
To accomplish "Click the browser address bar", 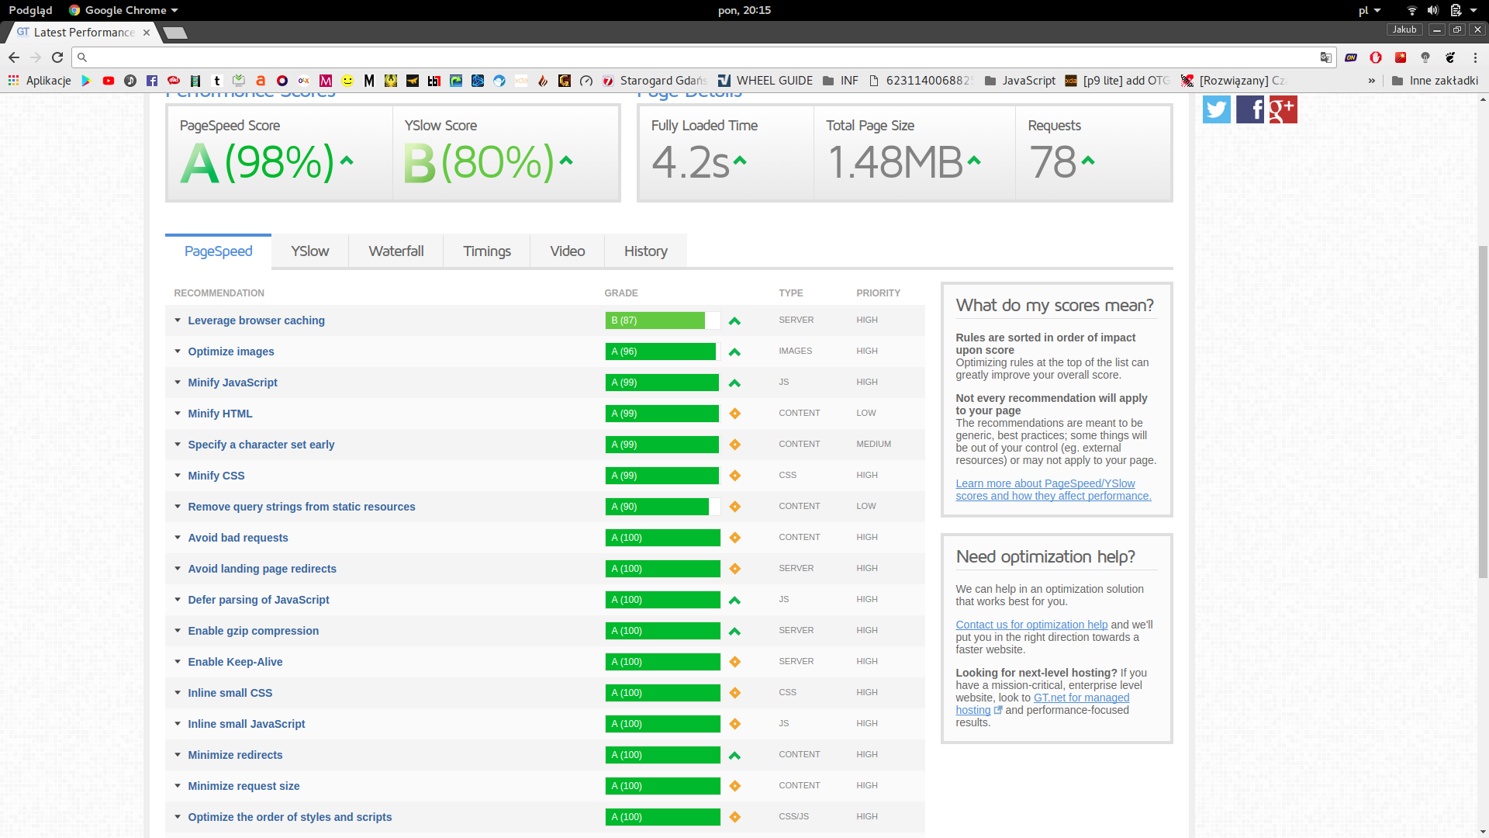I will (698, 57).
